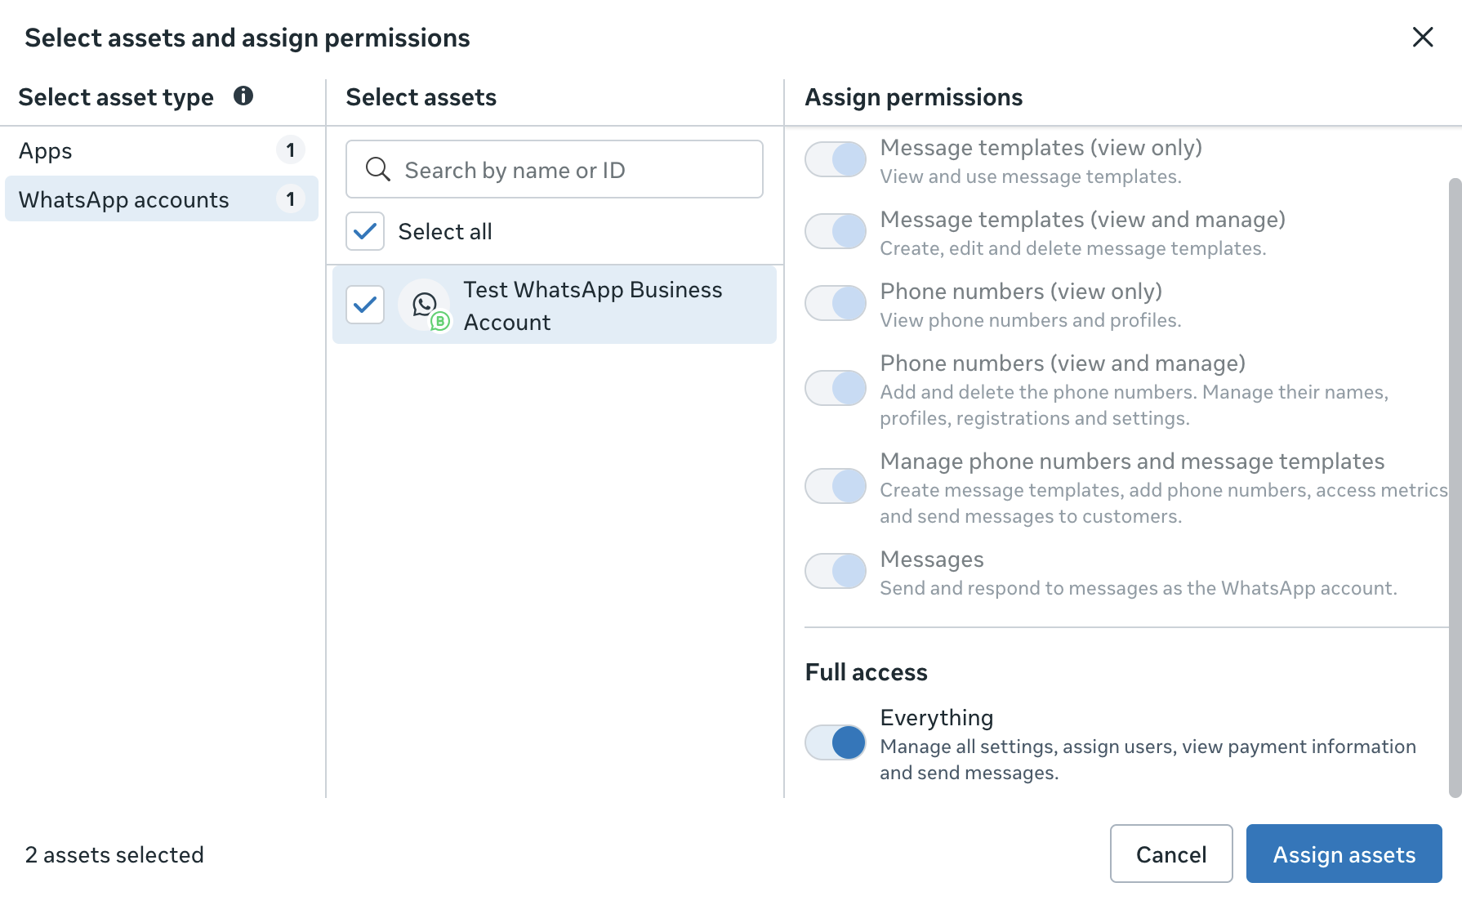Toggle the Messages permission switch
This screenshot has width=1462, height=905.
click(836, 571)
